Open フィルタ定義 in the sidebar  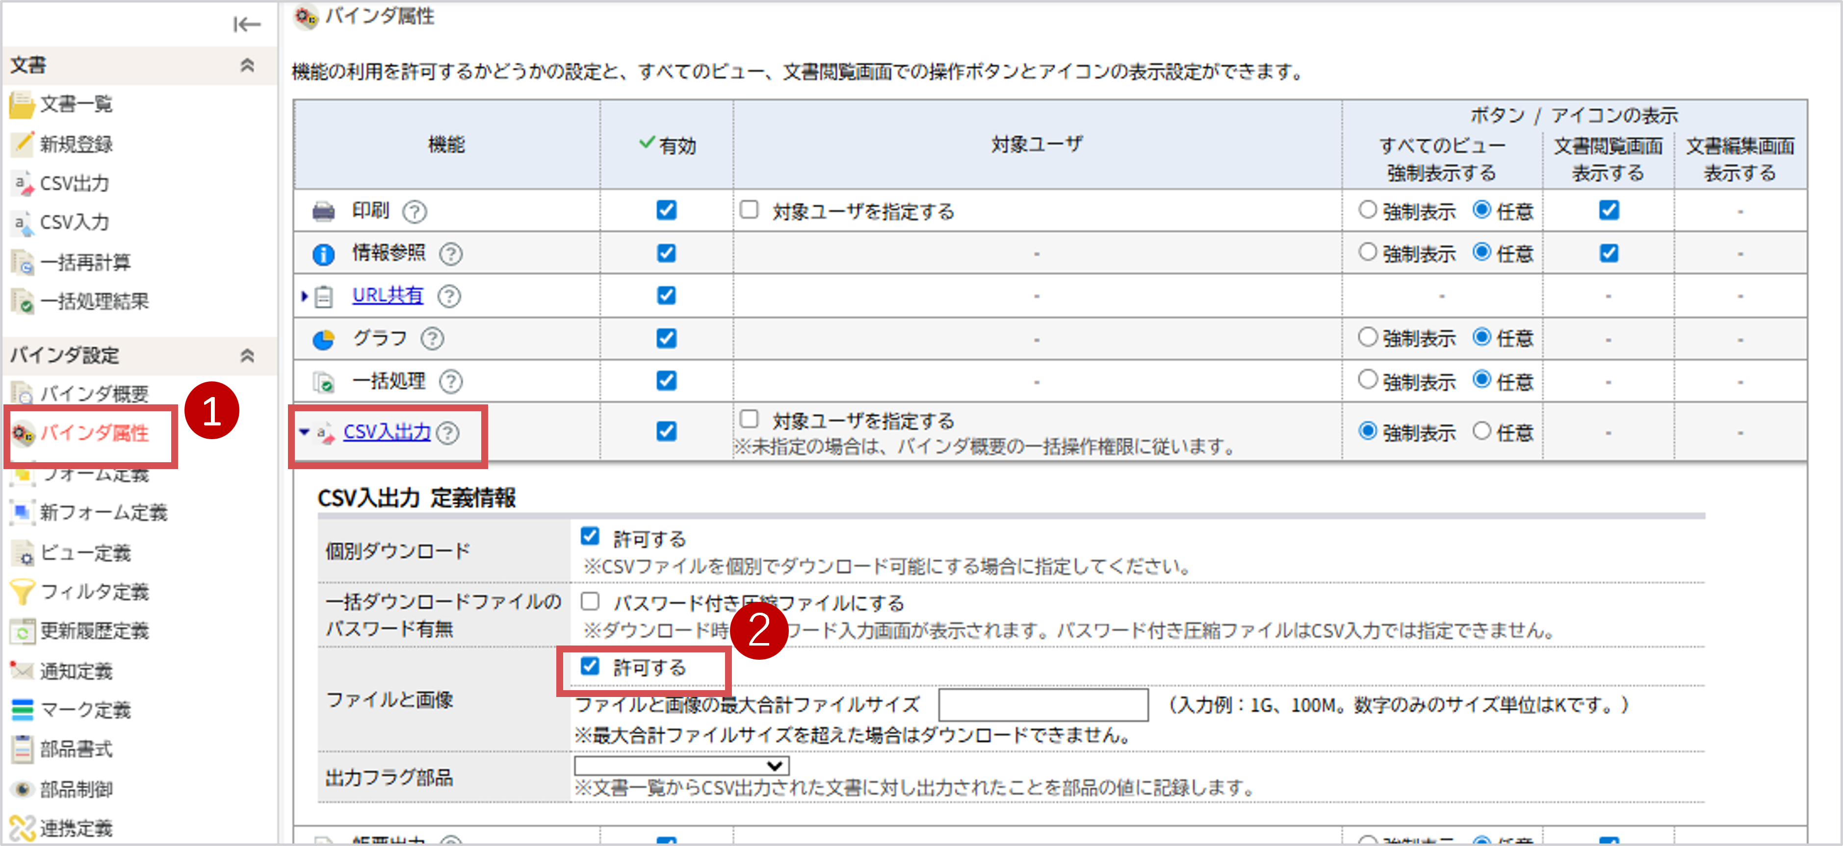tap(95, 592)
